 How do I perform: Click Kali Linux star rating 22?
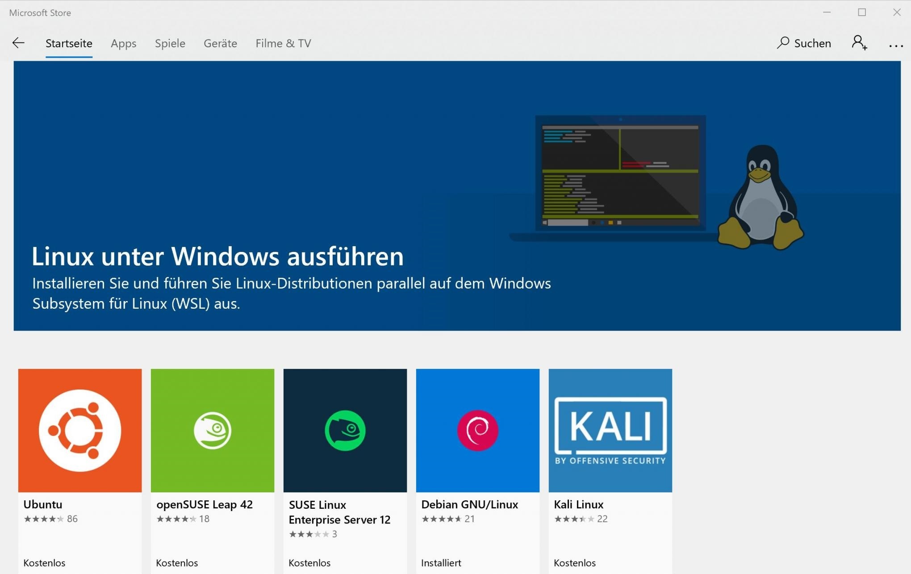click(x=581, y=519)
